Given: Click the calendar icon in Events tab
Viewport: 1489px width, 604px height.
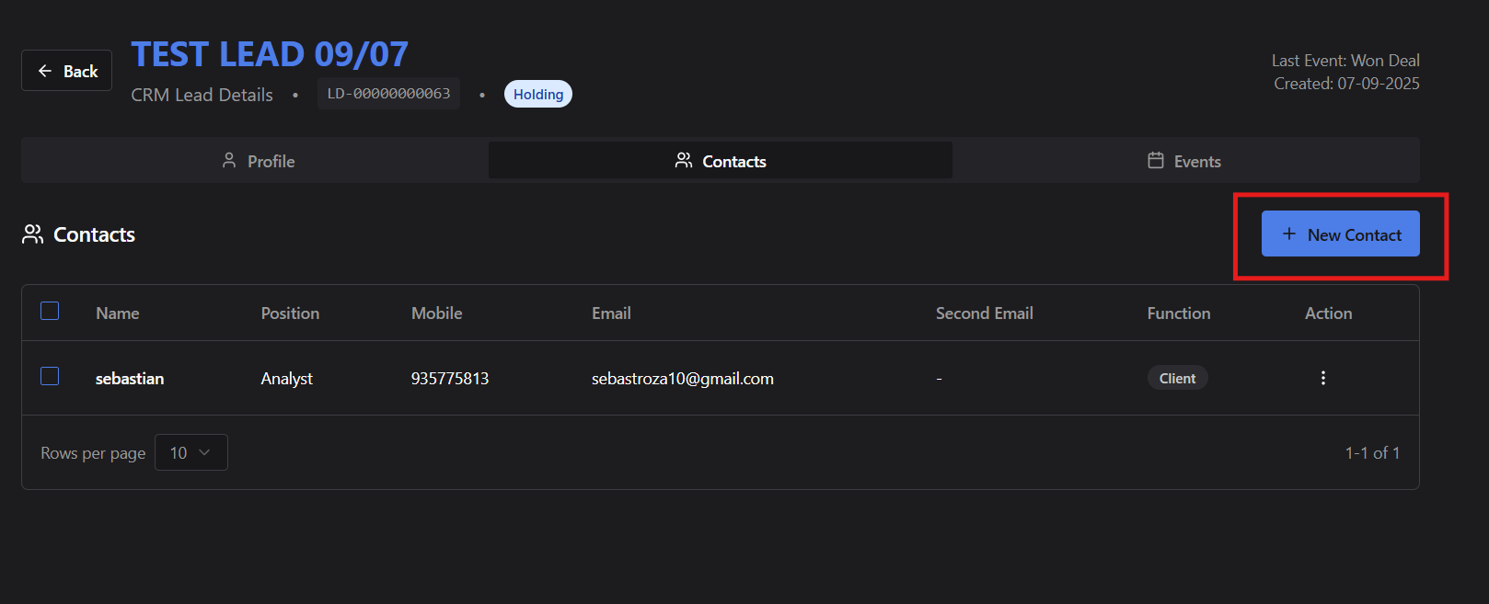Looking at the screenshot, I should tap(1156, 161).
